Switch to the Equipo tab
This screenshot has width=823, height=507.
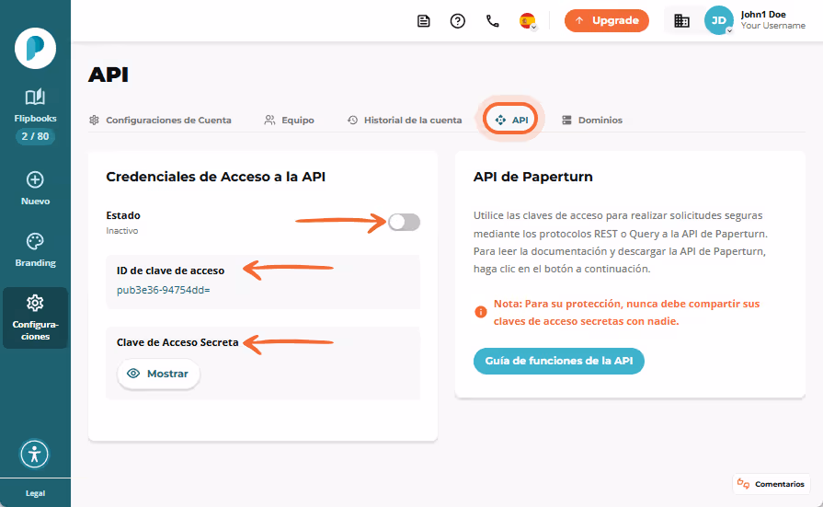pos(290,121)
